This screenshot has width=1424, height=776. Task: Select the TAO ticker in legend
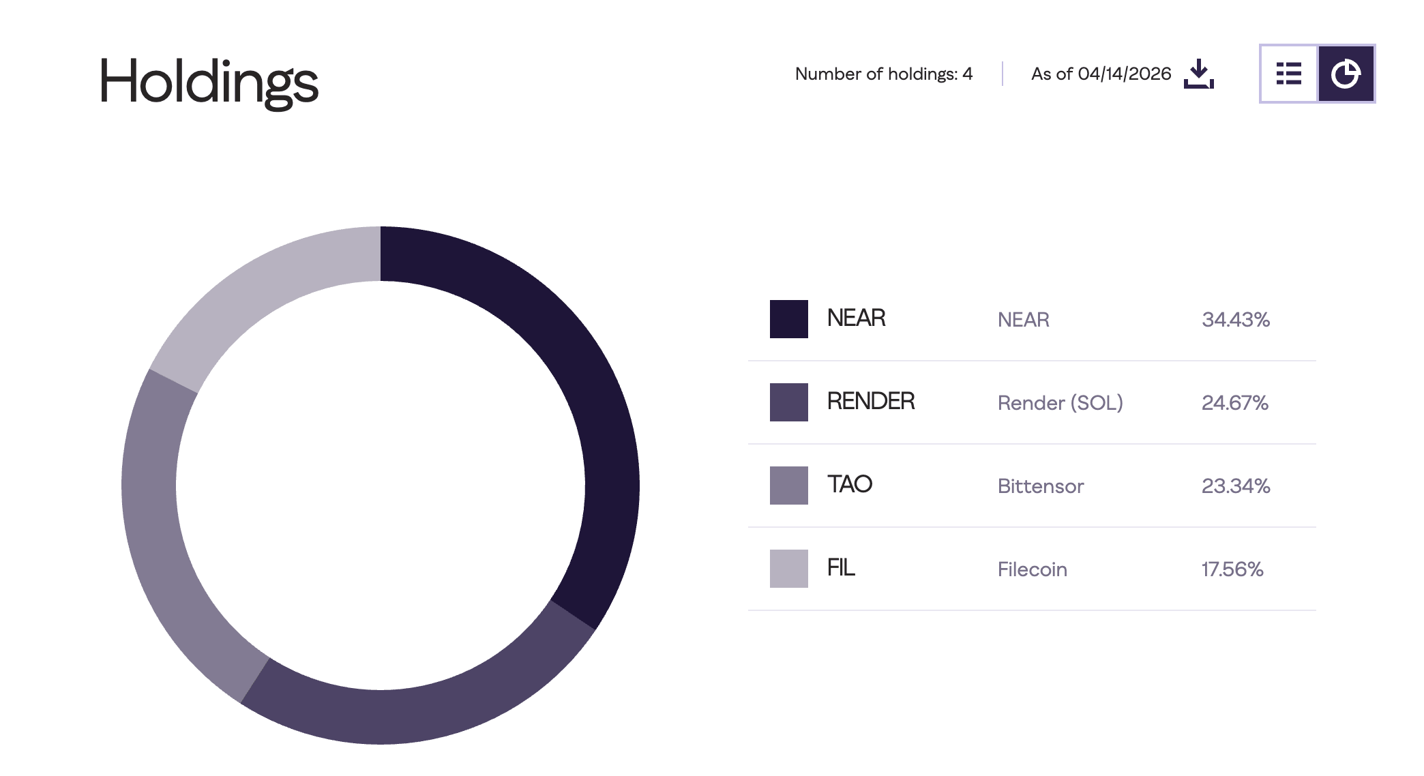[849, 485]
